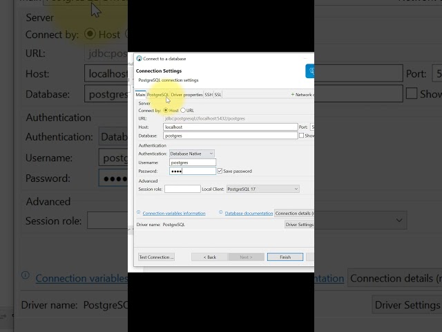This screenshot has height=332, width=442.
Task: Click the 'Driver name: PostgreSQL' text
Action: click(161, 224)
